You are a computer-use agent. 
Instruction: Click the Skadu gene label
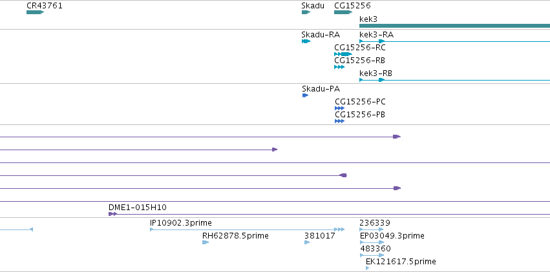coord(313,6)
